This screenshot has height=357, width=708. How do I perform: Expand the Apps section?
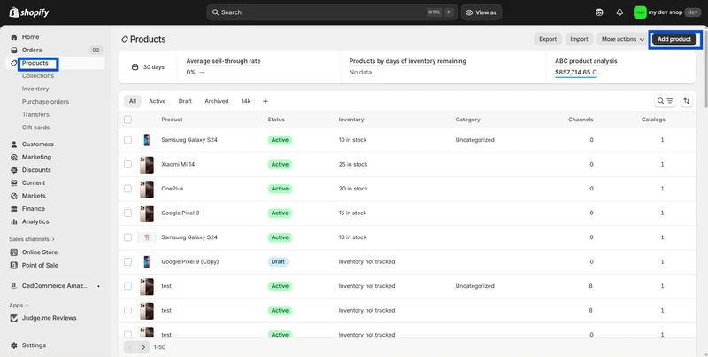(x=19, y=305)
